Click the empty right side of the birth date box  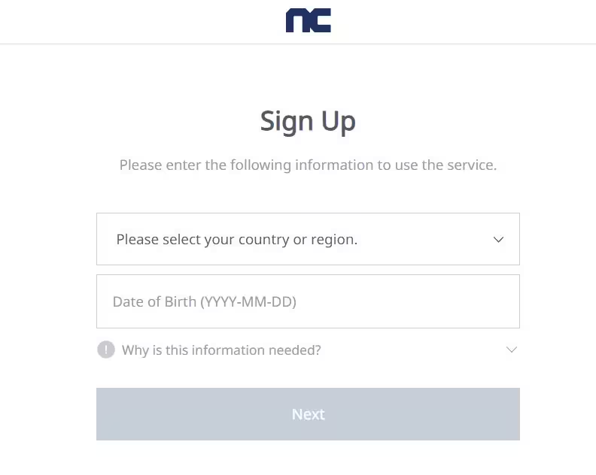click(x=418, y=301)
